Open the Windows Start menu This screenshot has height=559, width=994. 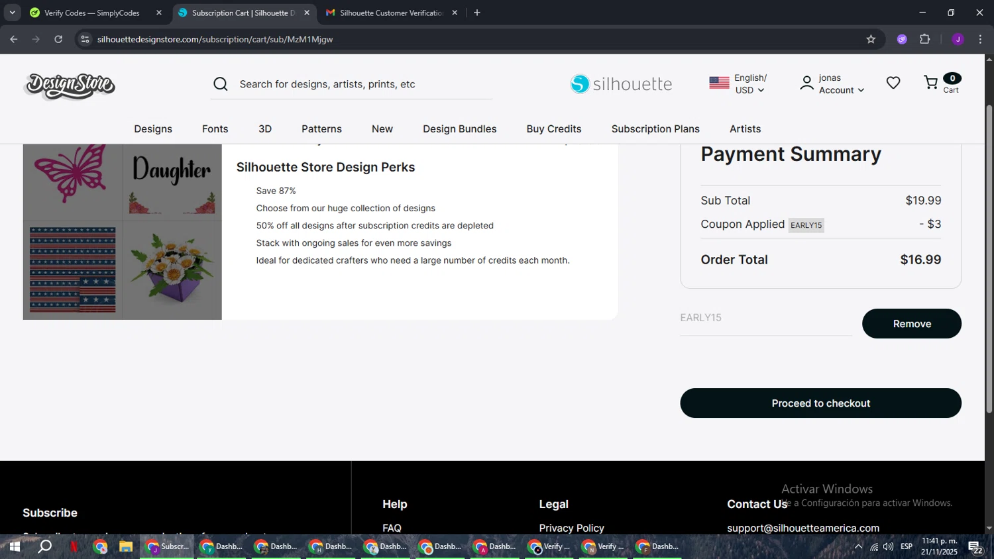(x=14, y=546)
